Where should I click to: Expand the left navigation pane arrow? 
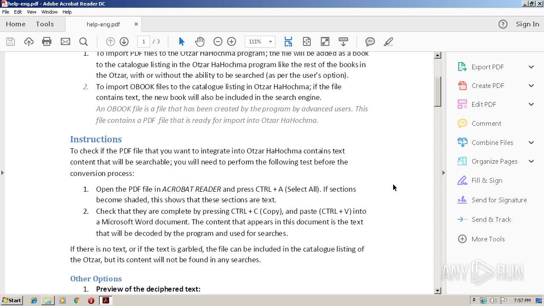coord(3,173)
